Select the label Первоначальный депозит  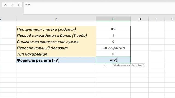tap(42, 48)
